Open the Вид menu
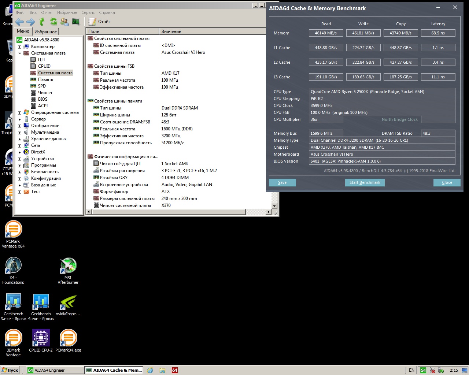Image resolution: width=469 pixels, height=375 pixels. [33, 12]
